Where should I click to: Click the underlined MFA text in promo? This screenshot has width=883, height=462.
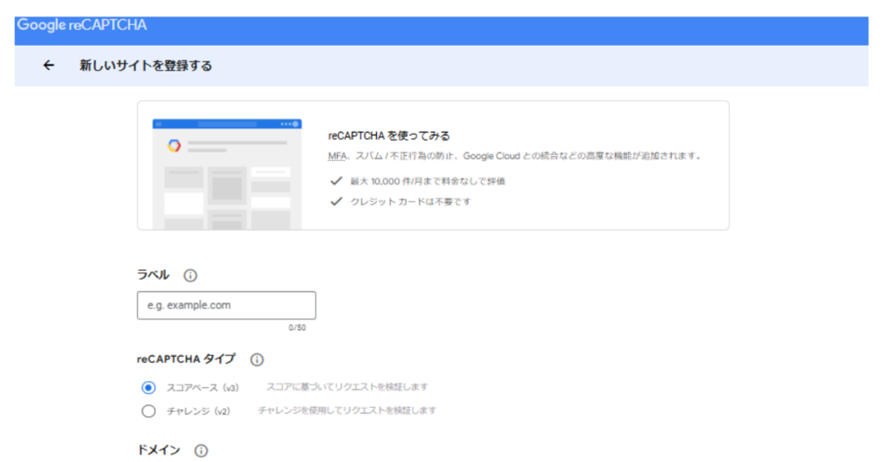tap(336, 157)
